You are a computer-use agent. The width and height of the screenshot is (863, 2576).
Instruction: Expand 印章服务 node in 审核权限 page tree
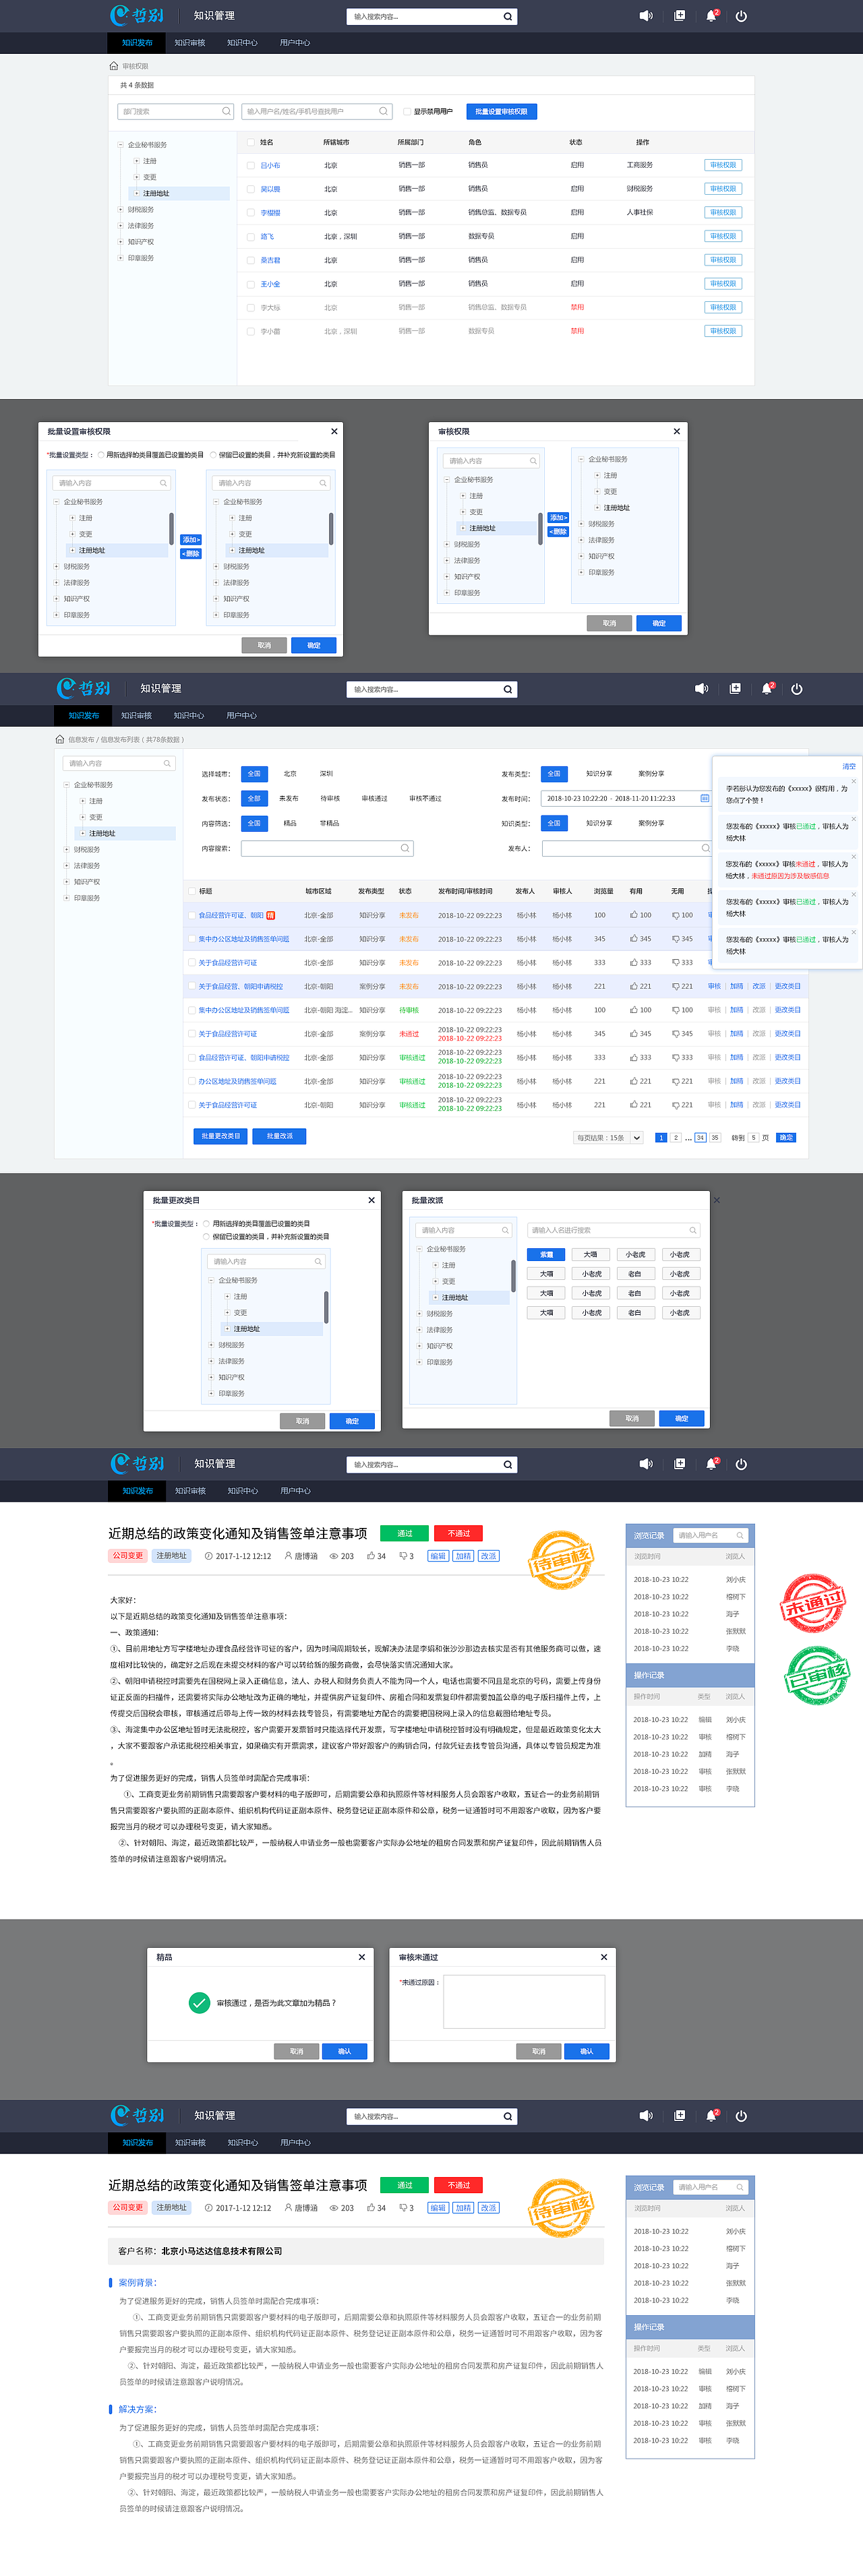pos(121,258)
